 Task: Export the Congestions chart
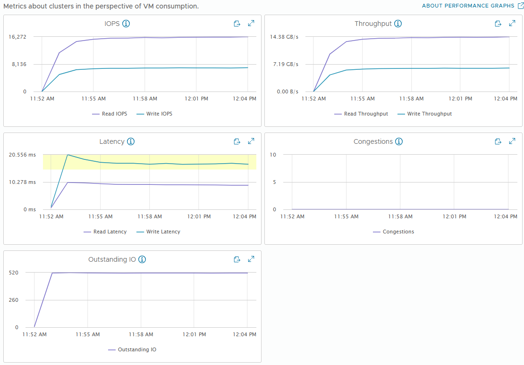[498, 141]
